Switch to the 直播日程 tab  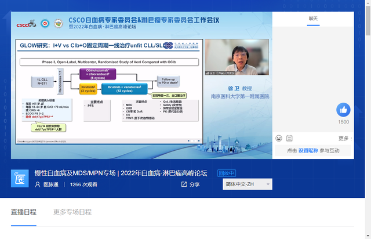[x=23, y=212]
